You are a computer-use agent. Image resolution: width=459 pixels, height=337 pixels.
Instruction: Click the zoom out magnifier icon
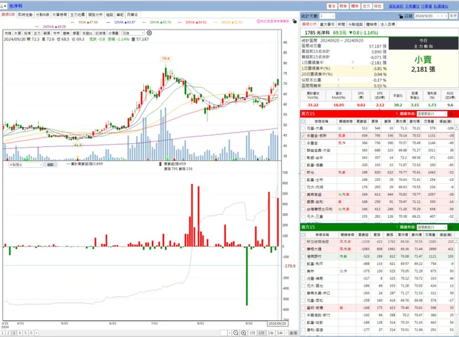pyautogui.click(x=236, y=333)
